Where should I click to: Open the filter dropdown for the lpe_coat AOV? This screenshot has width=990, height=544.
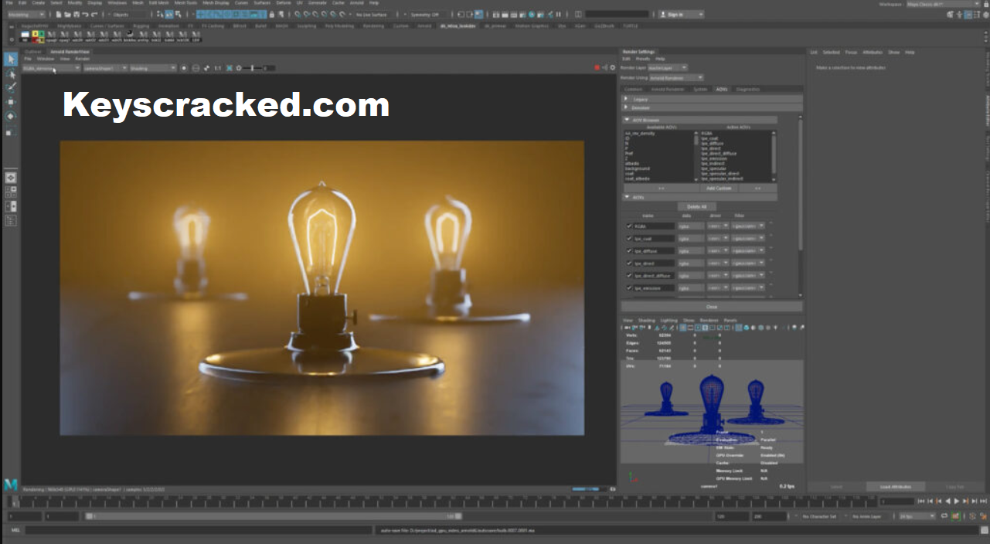click(x=748, y=238)
